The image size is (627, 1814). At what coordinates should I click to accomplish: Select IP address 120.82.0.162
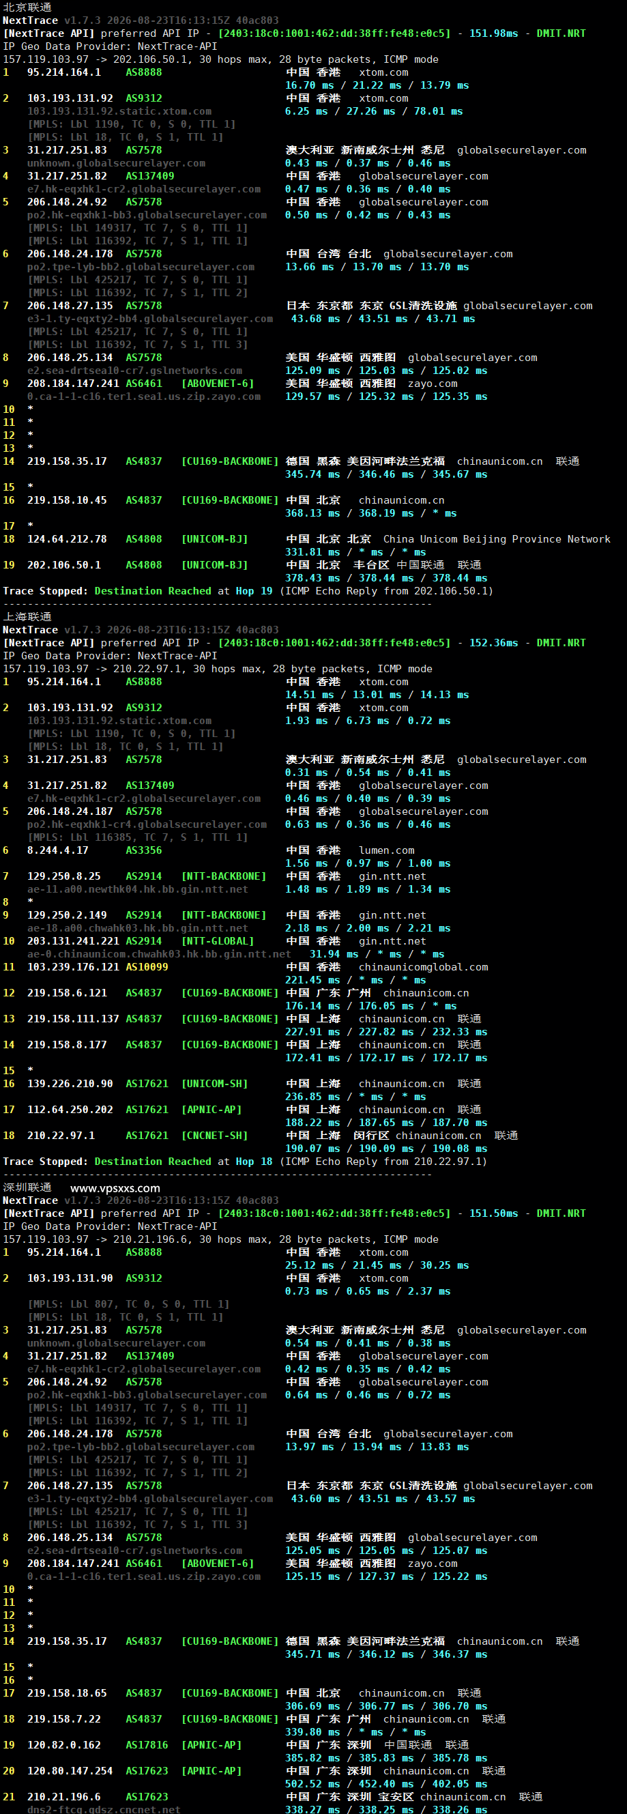pyautogui.click(x=64, y=1745)
